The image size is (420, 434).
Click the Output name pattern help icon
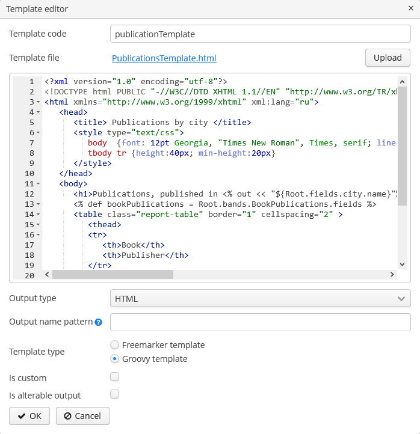(98, 322)
